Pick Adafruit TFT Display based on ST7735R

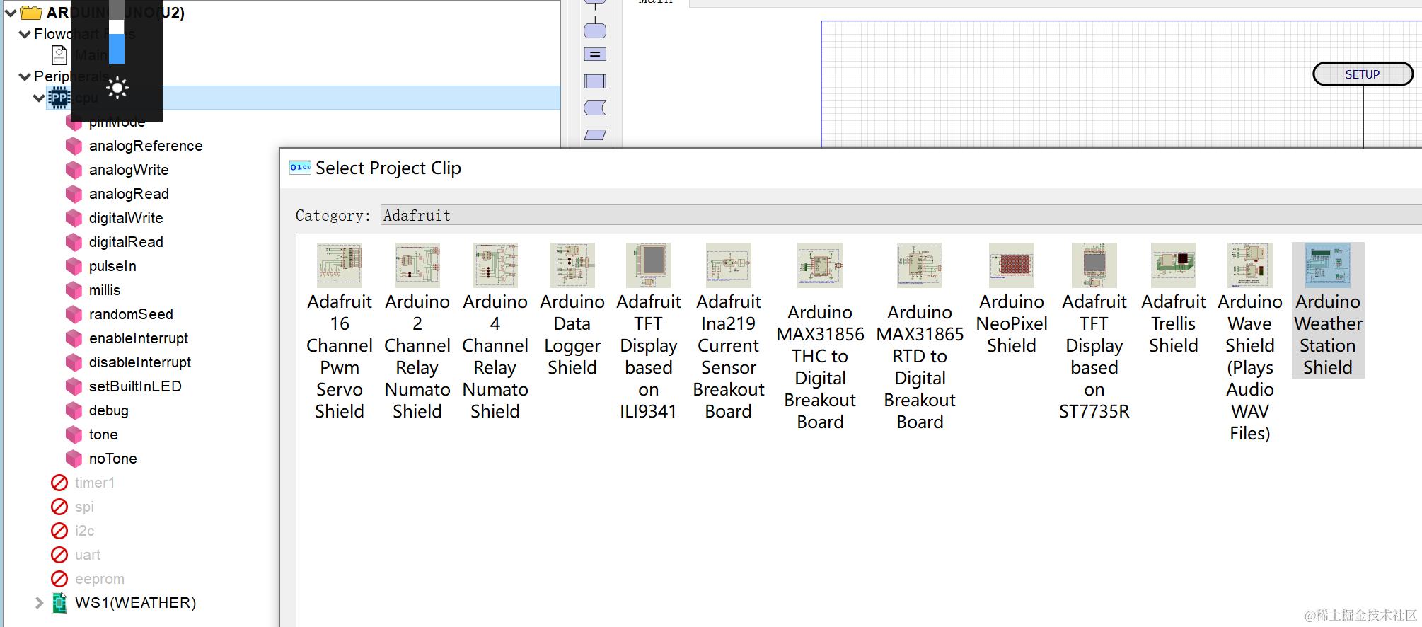tap(1094, 332)
